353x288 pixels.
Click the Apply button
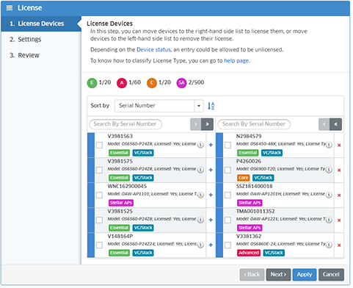pyautogui.click(x=305, y=275)
